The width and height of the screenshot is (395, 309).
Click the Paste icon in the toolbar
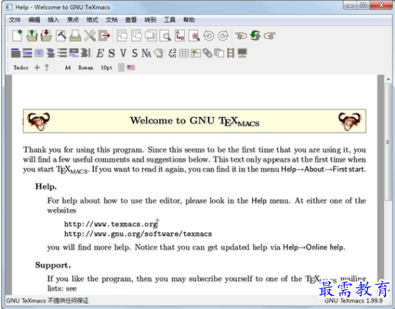(151, 36)
